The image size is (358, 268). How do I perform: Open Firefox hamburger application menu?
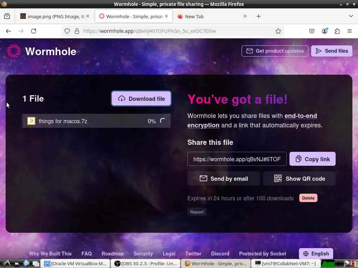[x=350, y=31]
